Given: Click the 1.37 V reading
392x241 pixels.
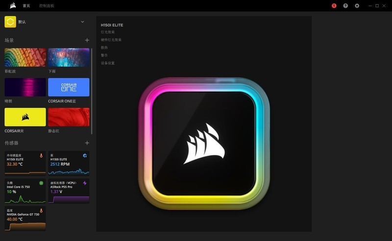Looking at the screenshot, I should tap(56, 191).
